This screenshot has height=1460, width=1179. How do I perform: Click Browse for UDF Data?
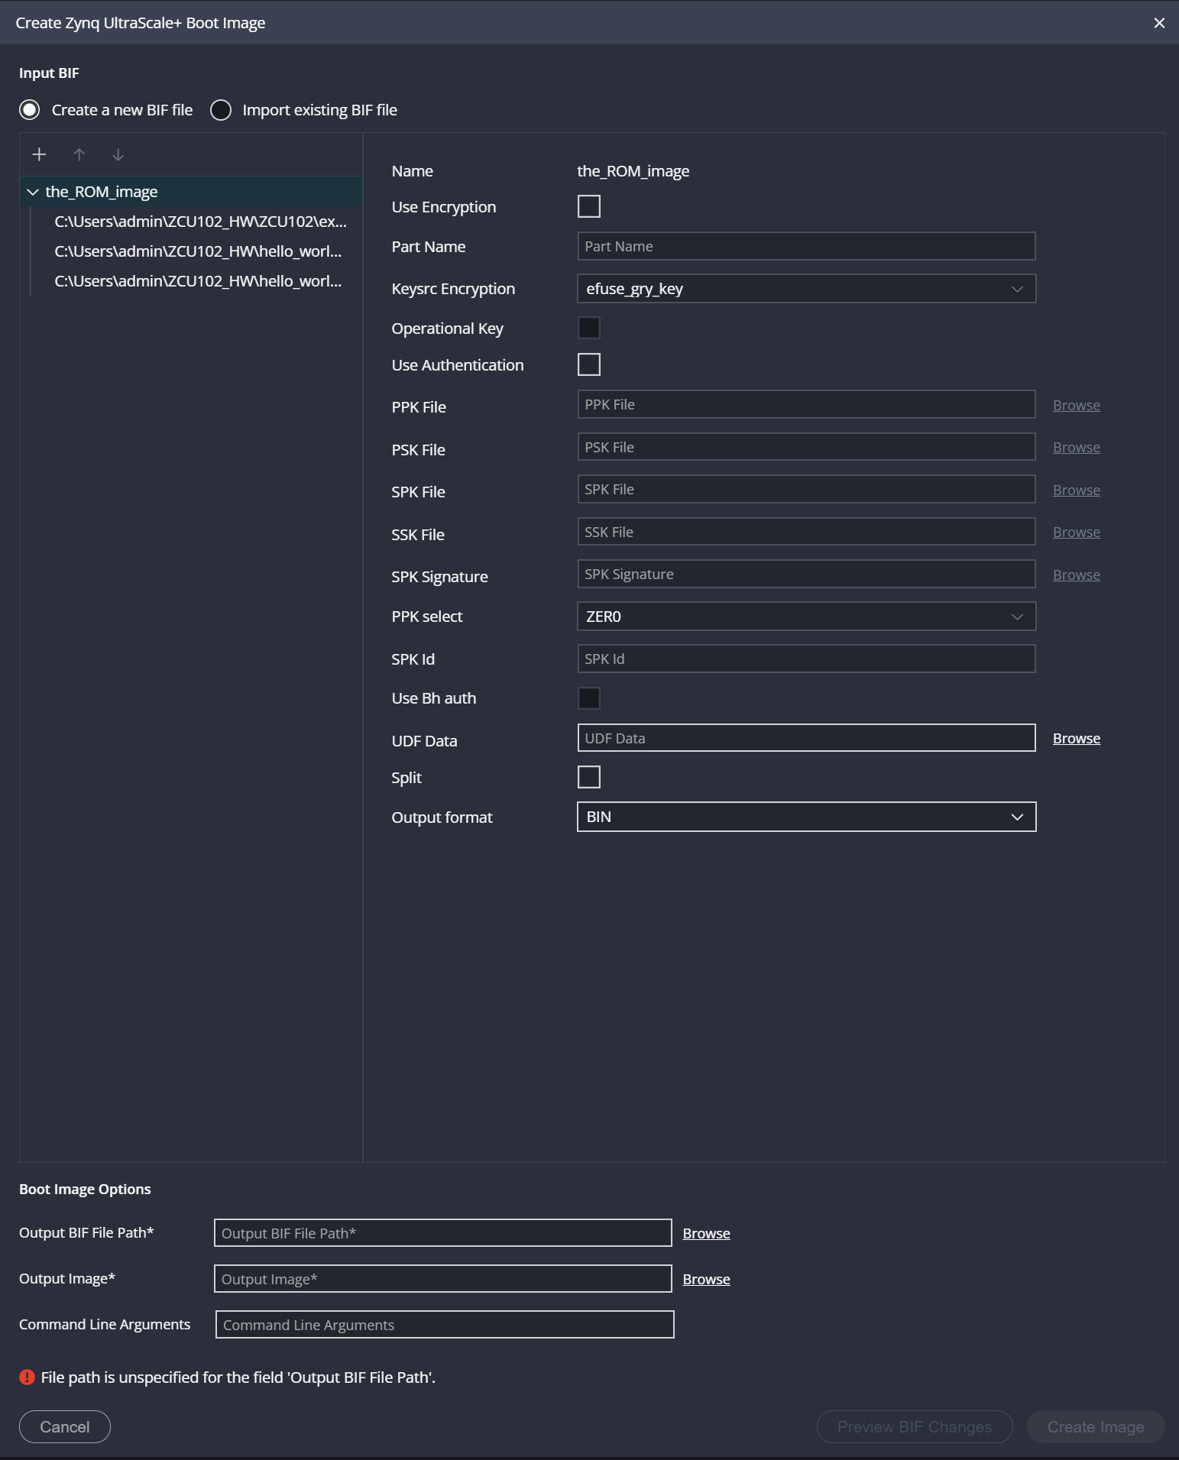point(1076,738)
